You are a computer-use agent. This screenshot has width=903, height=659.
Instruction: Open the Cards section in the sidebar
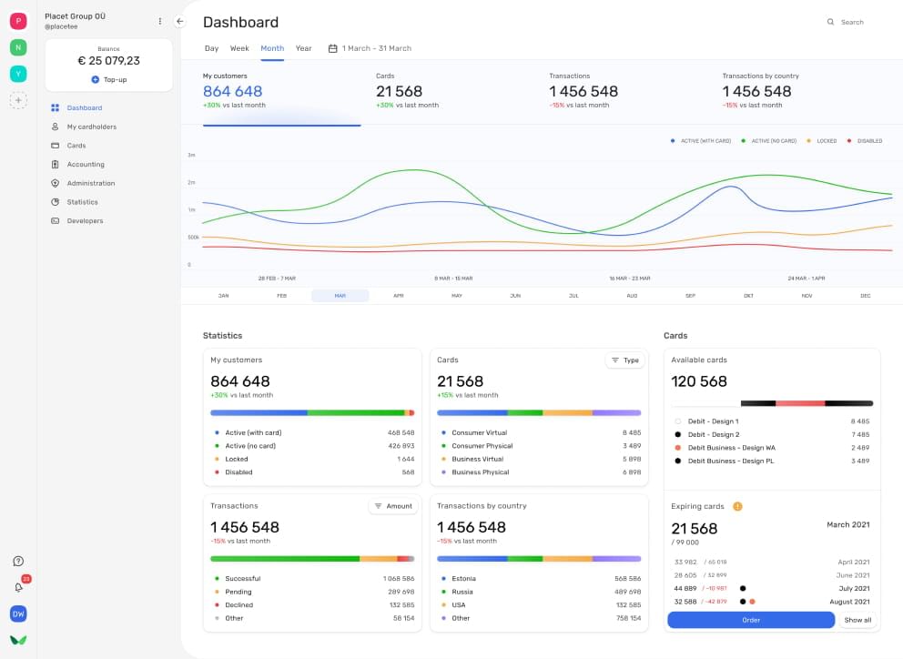[x=77, y=146]
